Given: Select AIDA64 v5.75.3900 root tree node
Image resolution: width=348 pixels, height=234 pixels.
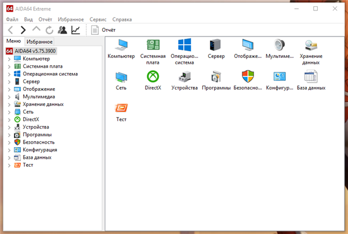Looking at the screenshot, I should [35, 51].
